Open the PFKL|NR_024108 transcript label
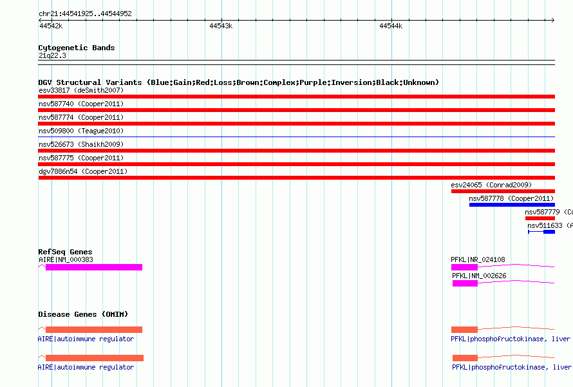573x387 pixels. [x=478, y=260]
